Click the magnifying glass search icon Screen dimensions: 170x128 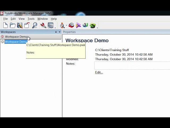pos(35,25)
